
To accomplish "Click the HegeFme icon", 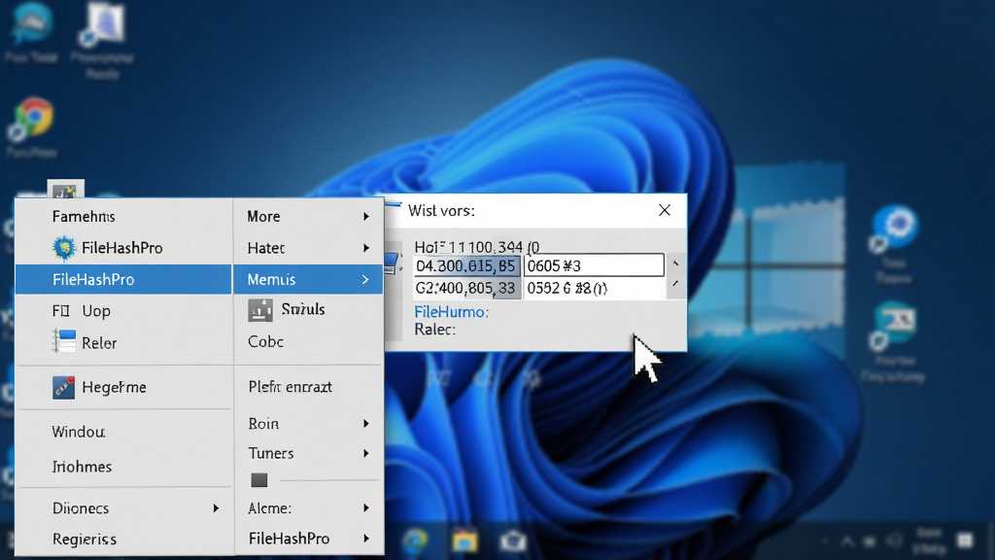I will (x=63, y=387).
